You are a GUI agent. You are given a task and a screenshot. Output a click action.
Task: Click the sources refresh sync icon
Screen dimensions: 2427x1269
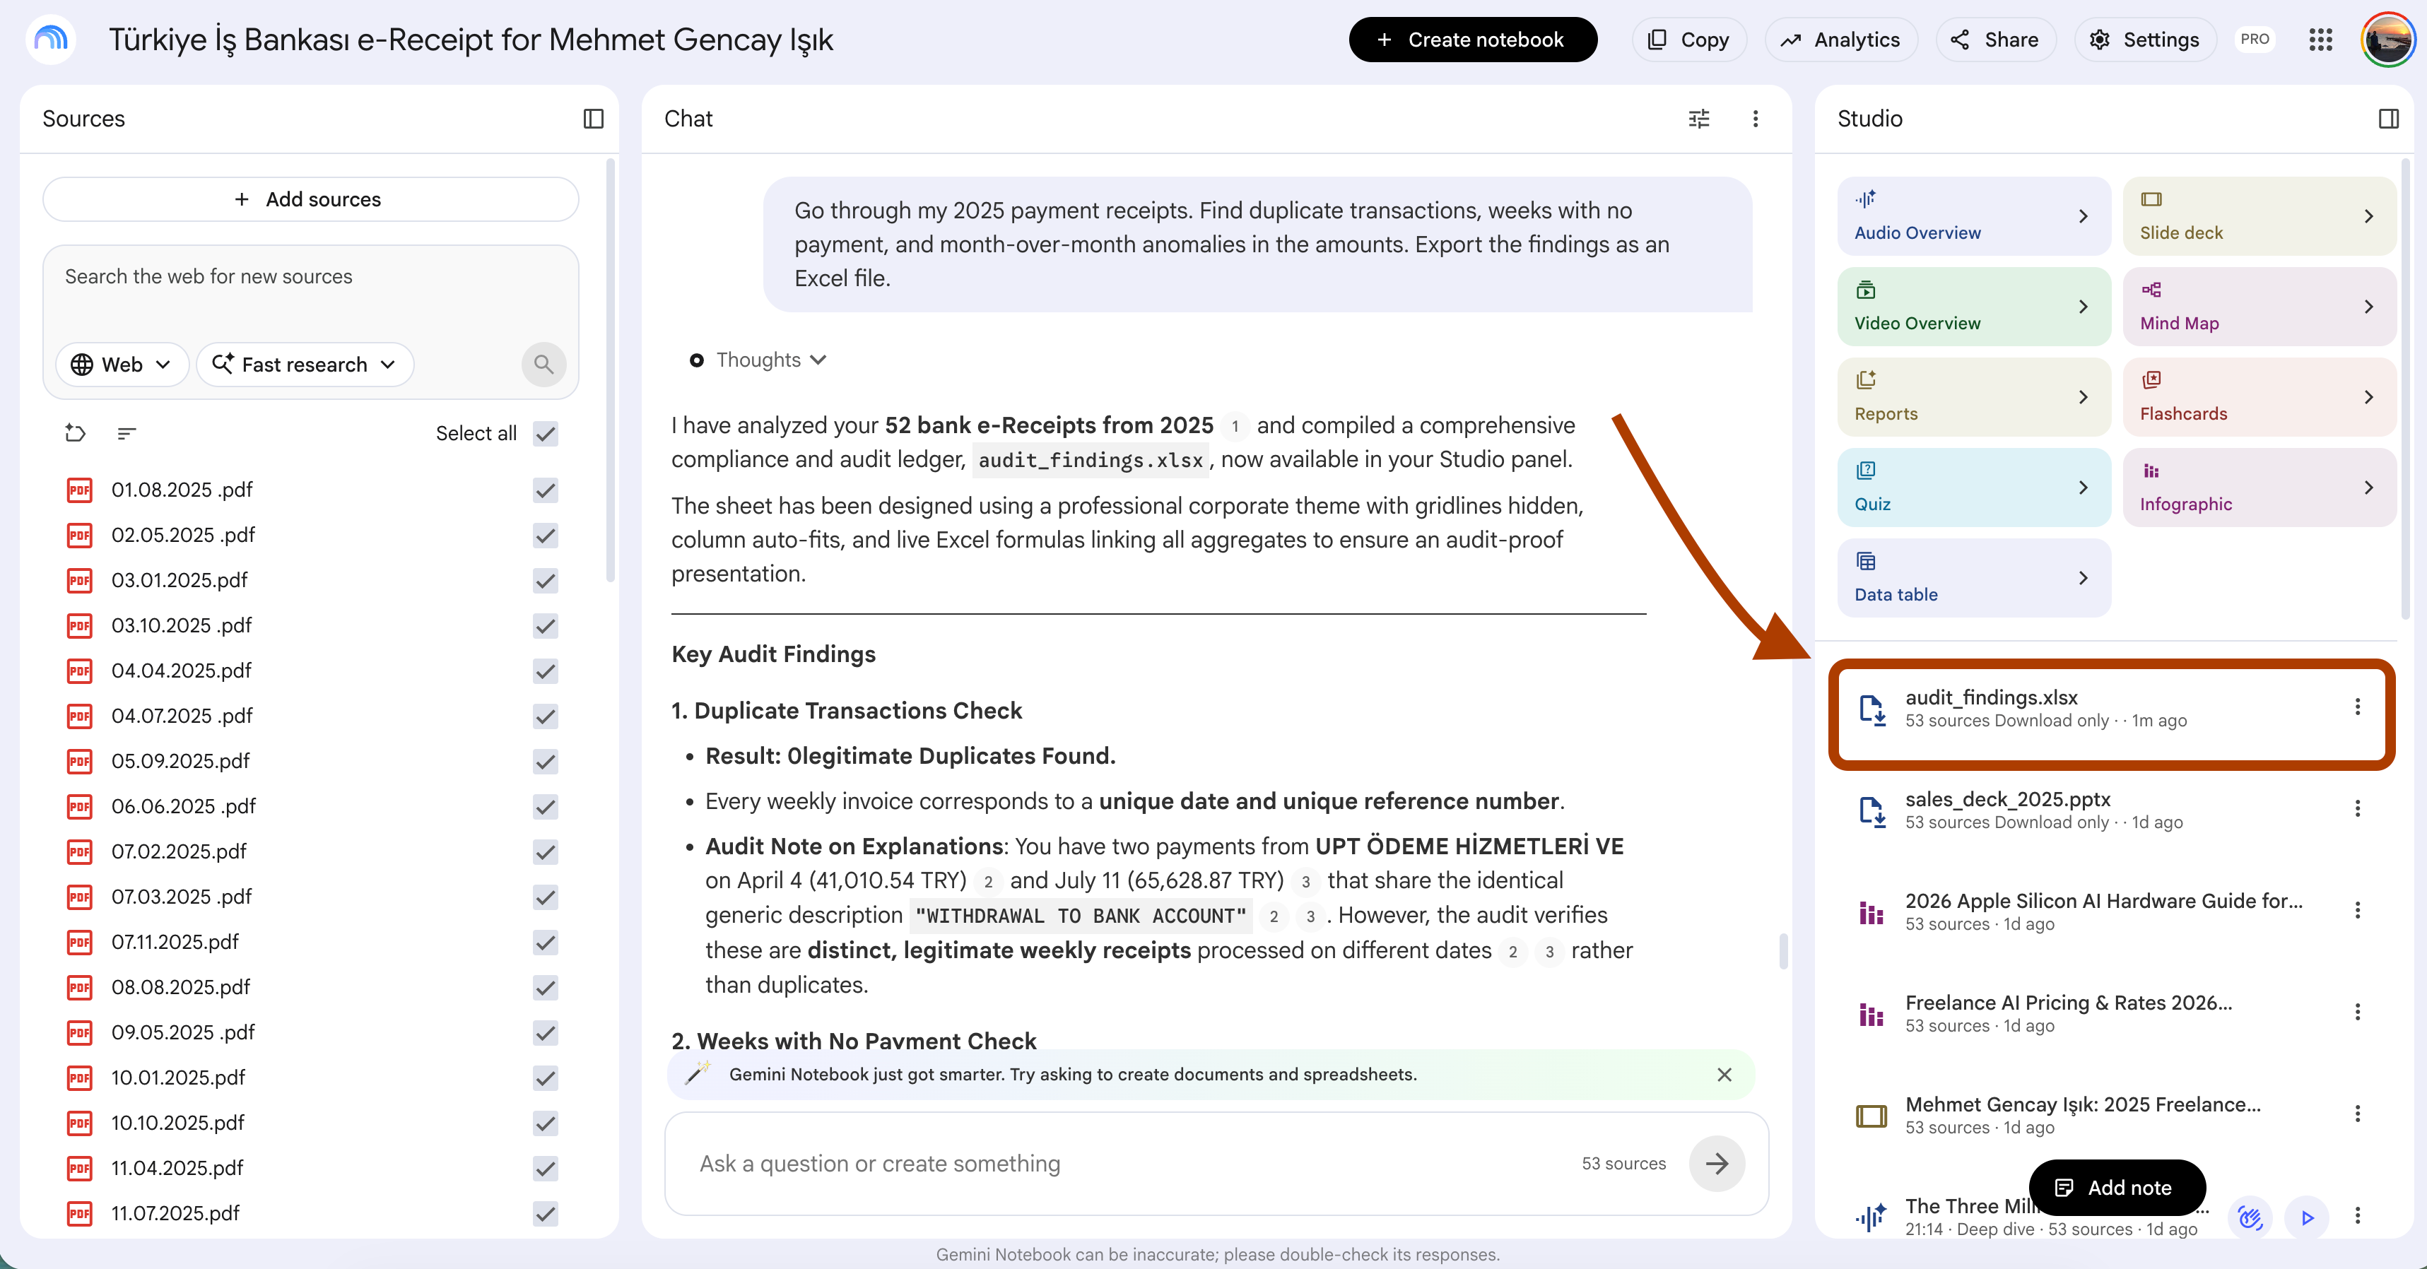point(76,433)
